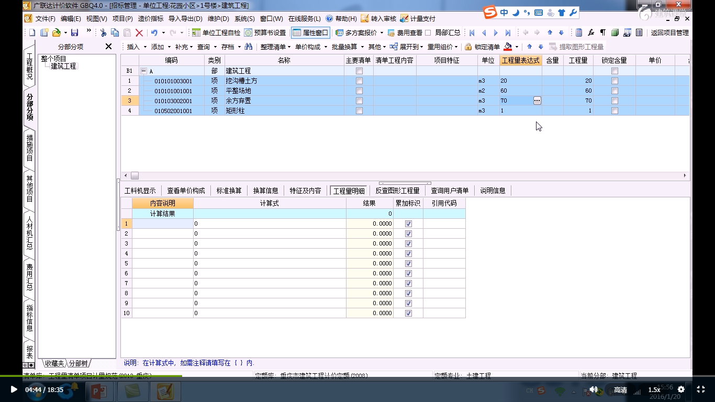Image resolution: width=715 pixels, height=402 pixels.
Task: Jump to last record arrow icon
Action: (508, 32)
